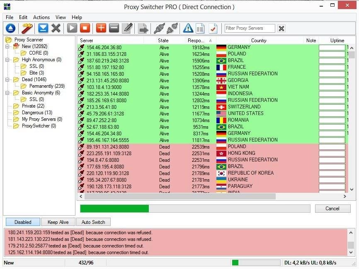
Task: Sort by the State column header
Action: pos(163,41)
